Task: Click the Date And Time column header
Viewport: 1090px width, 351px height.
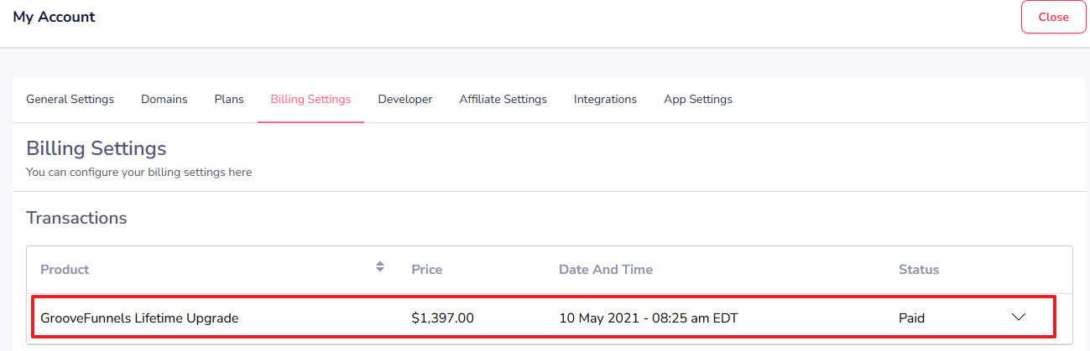Action: [x=606, y=270]
